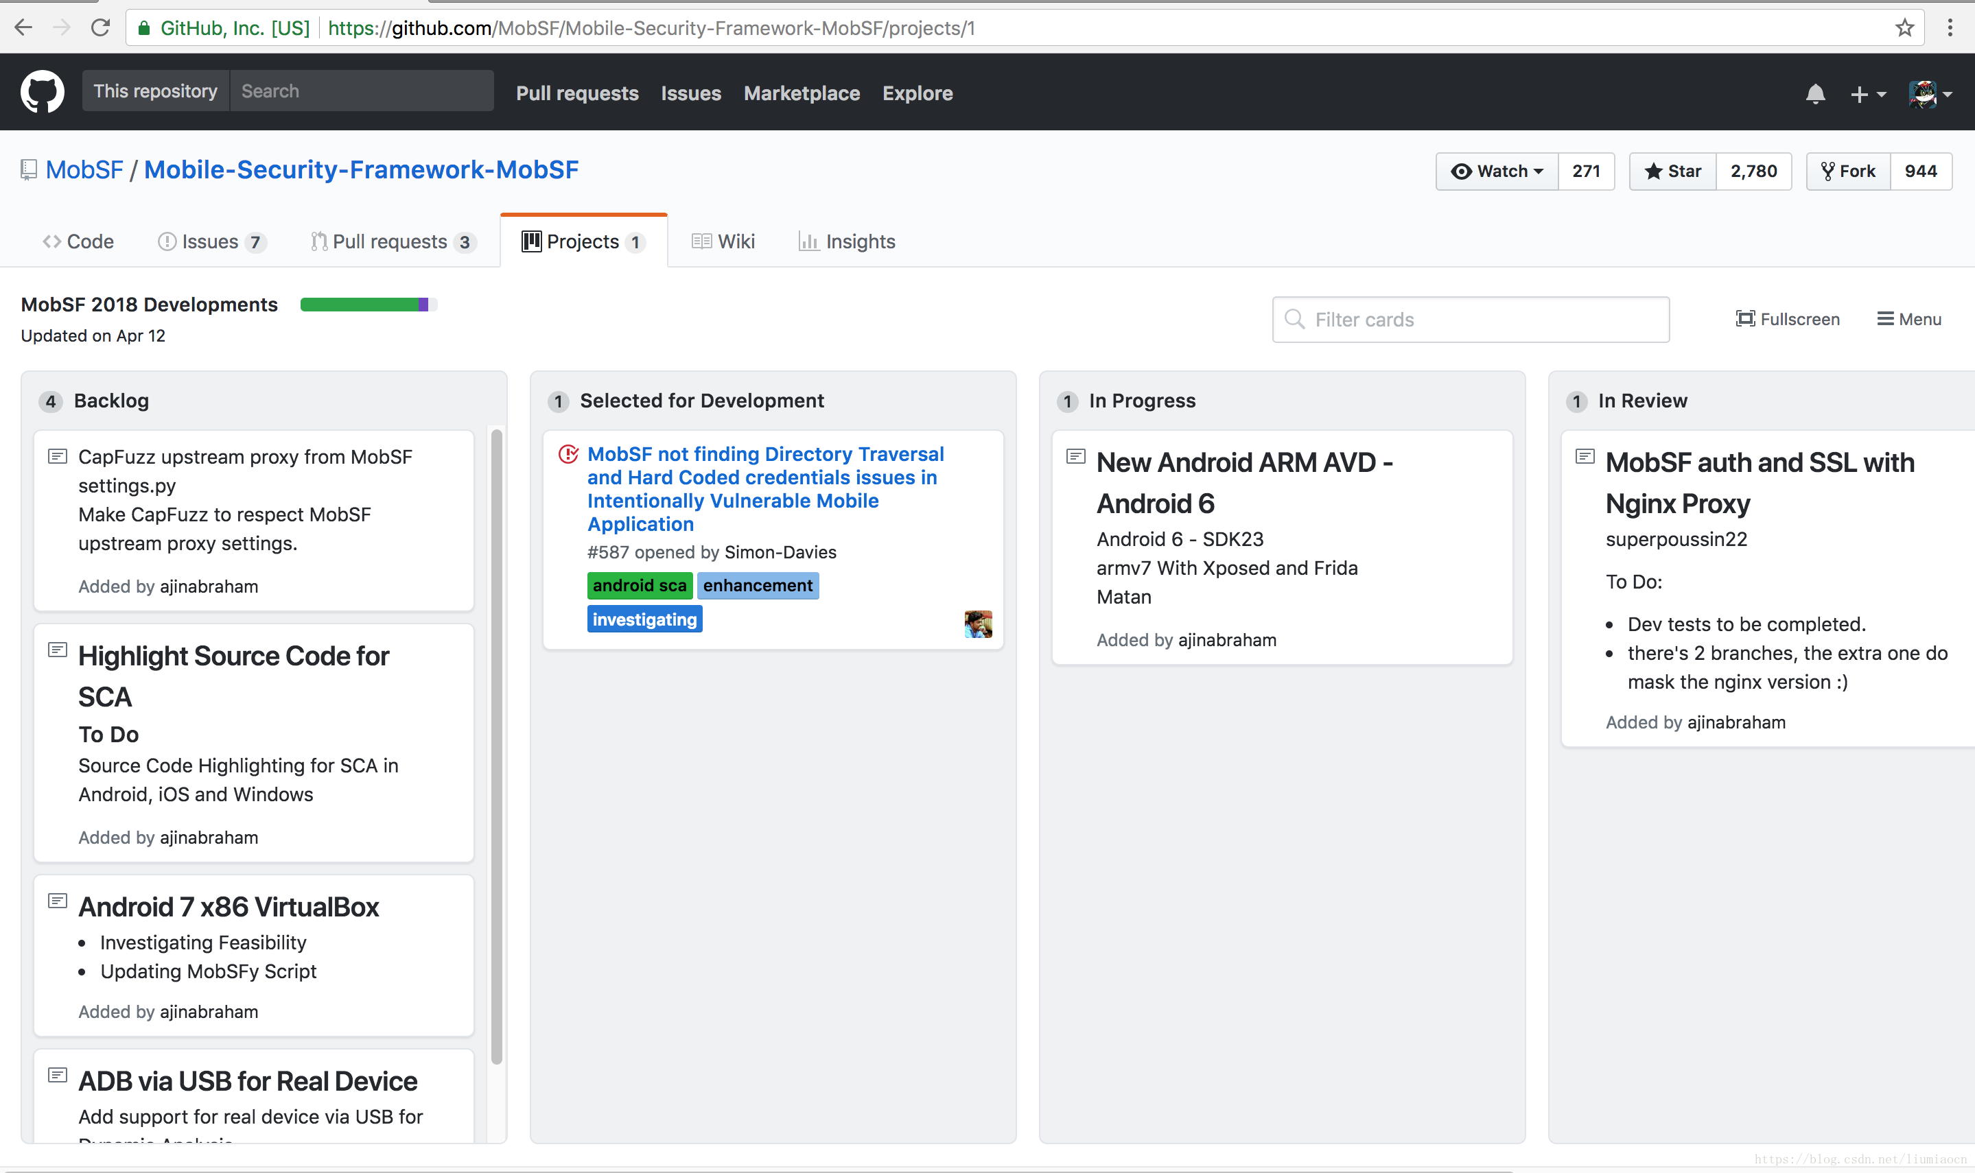This screenshot has height=1173, width=1975.
Task: Open Mobile-Security-Framework-MobSF repository link
Action: pyautogui.click(x=362, y=169)
